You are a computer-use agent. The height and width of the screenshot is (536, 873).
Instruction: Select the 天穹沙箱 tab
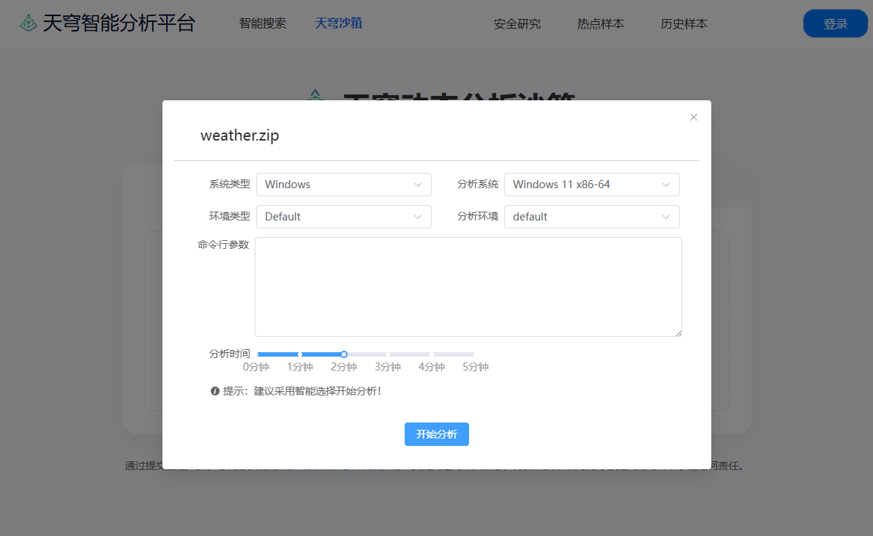[338, 23]
